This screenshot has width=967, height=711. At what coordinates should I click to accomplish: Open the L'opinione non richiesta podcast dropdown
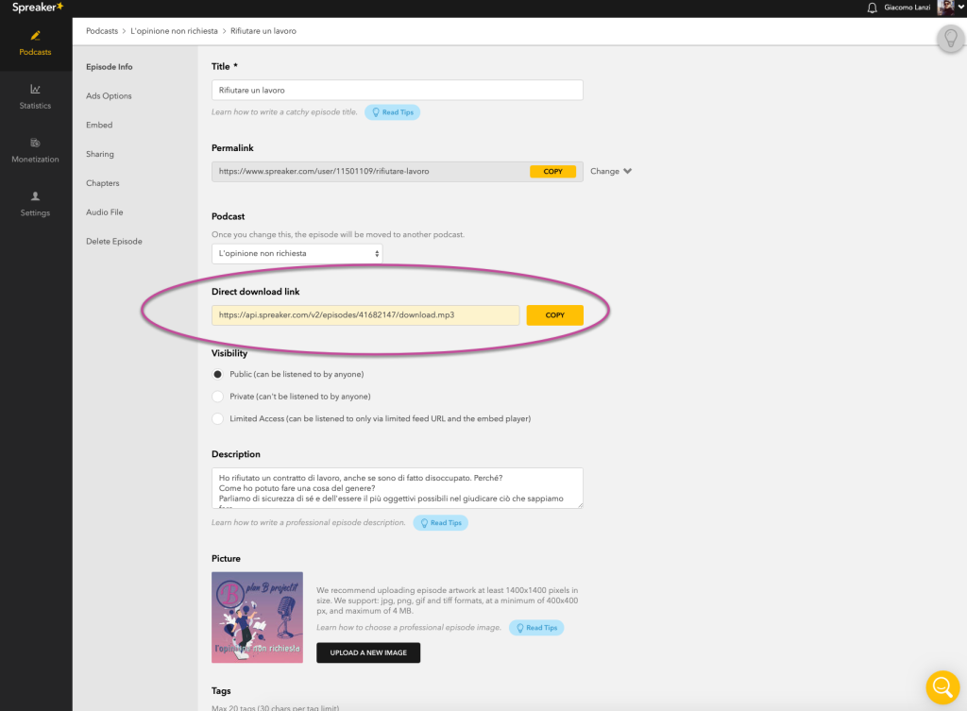point(297,253)
